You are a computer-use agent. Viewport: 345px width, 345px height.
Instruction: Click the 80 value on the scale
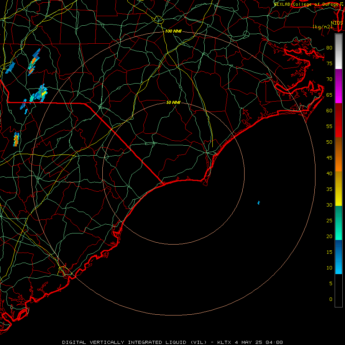click(x=329, y=48)
